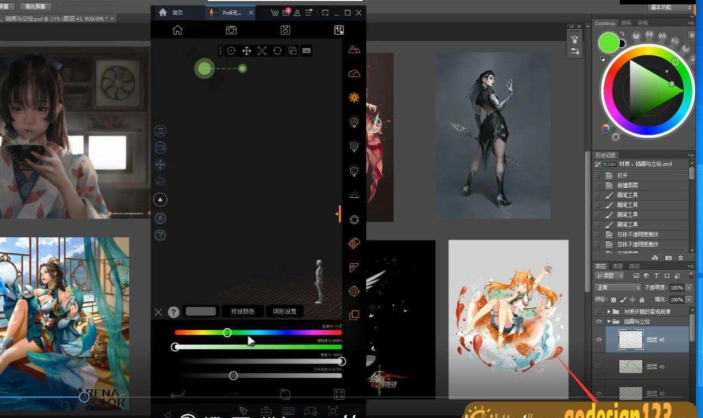
Task: Toggle visibility of 图层 45 layer
Action: click(599, 340)
